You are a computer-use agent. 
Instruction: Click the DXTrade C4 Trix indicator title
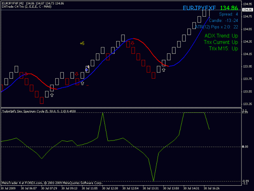(26, 7)
